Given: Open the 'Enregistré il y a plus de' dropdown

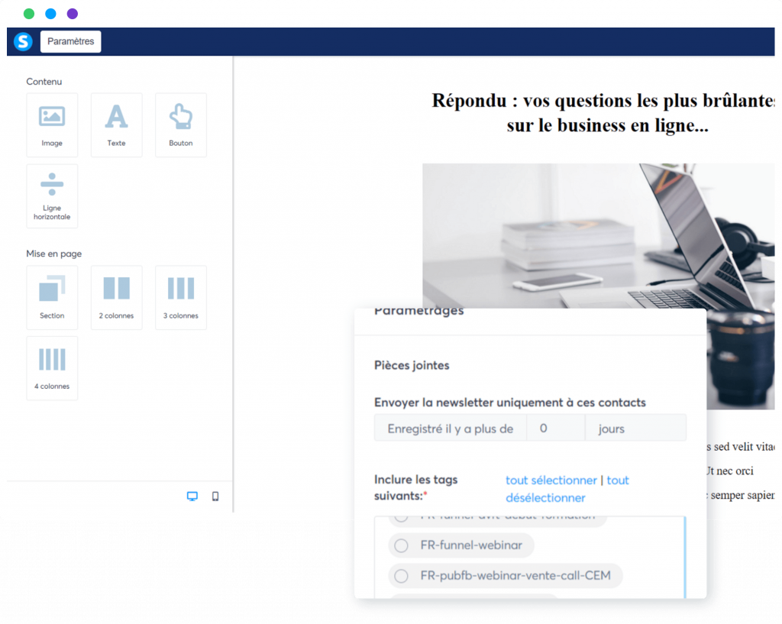Looking at the screenshot, I should click(x=450, y=428).
